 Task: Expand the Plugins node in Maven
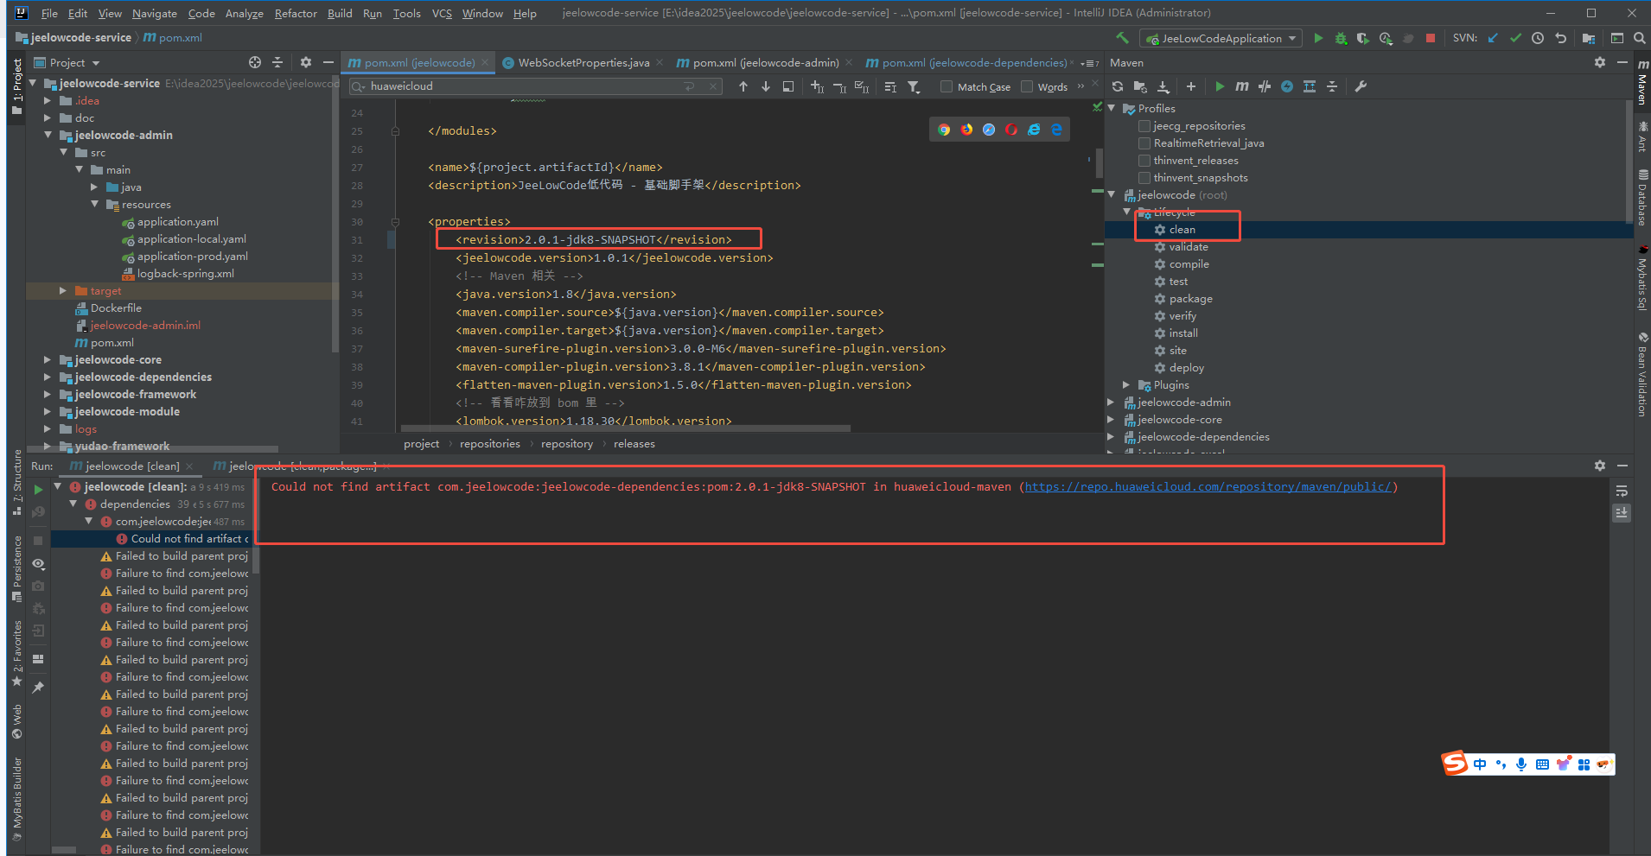pos(1126,385)
